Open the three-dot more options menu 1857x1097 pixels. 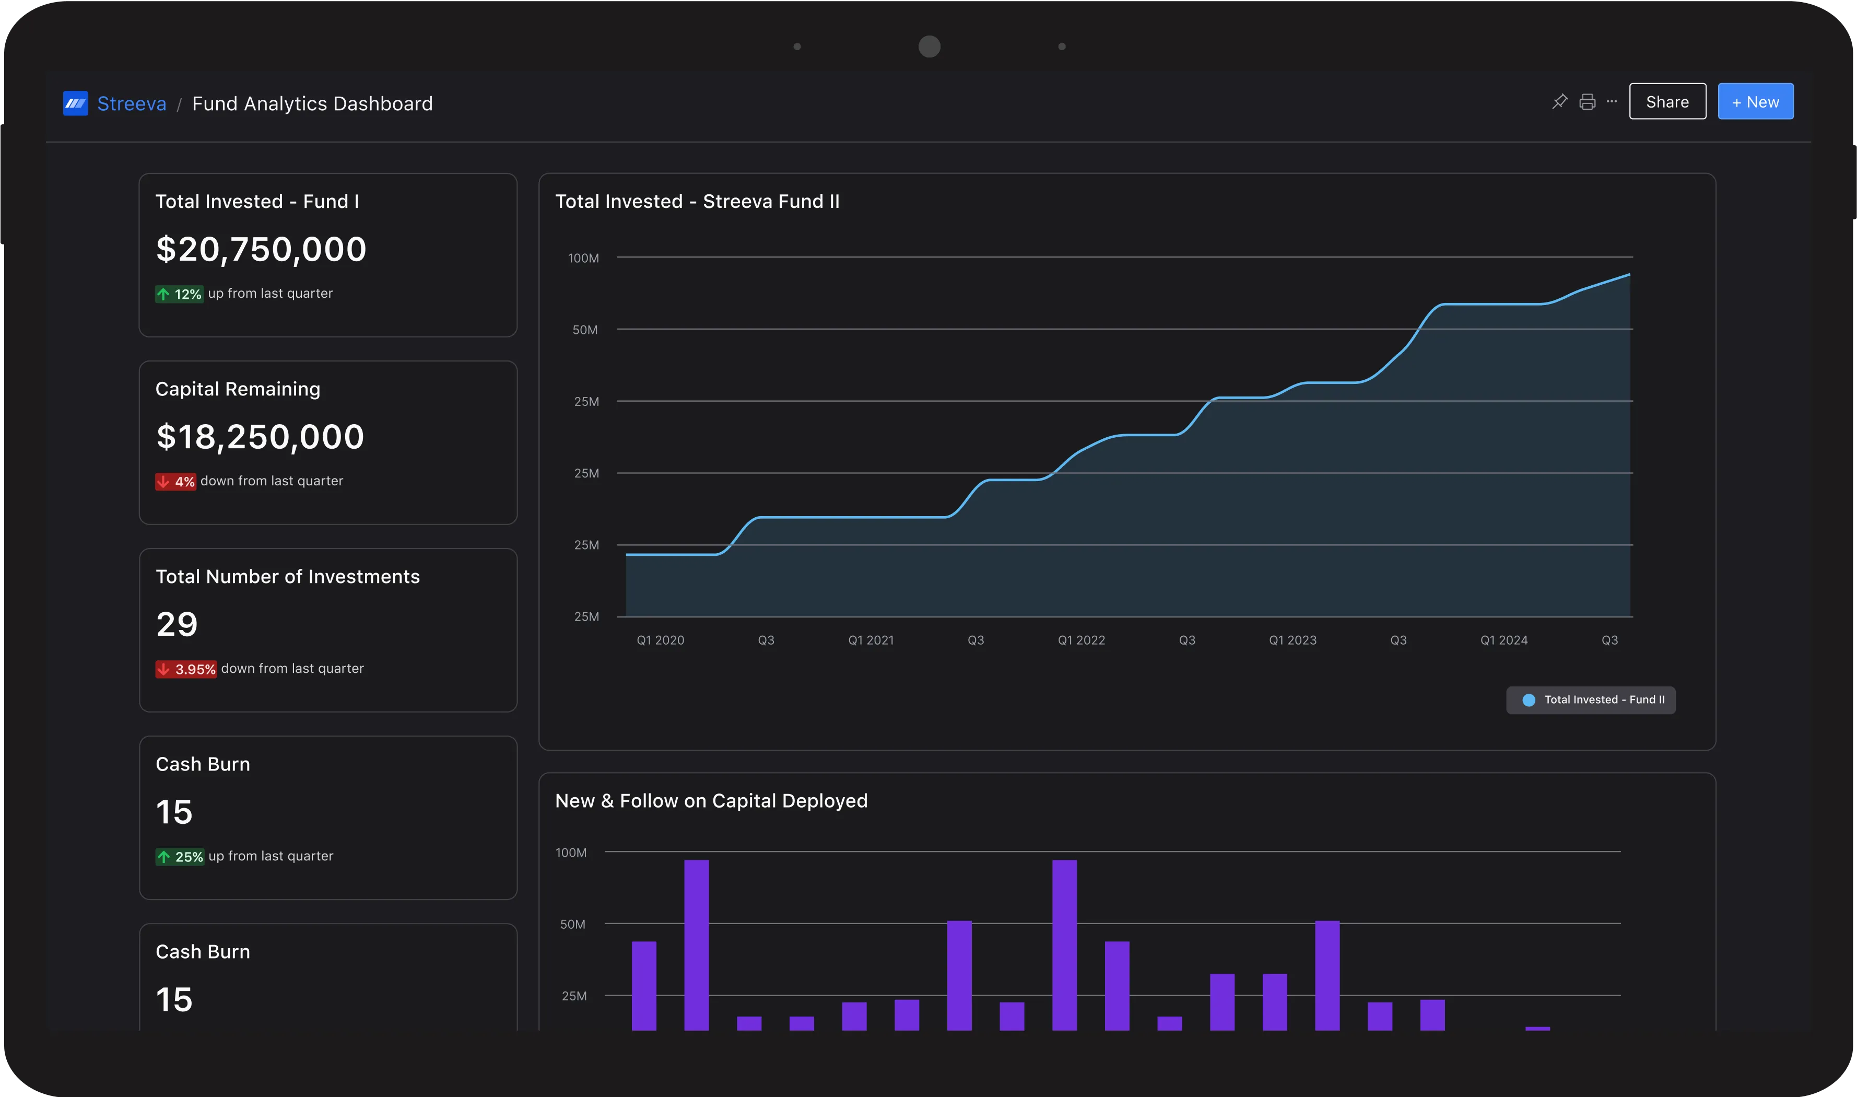pyautogui.click(x=1612, y=102)
